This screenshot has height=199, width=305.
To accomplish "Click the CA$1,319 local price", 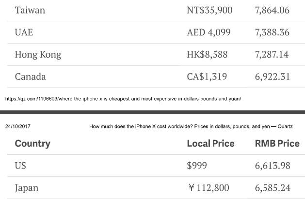I will pos(207,77).
